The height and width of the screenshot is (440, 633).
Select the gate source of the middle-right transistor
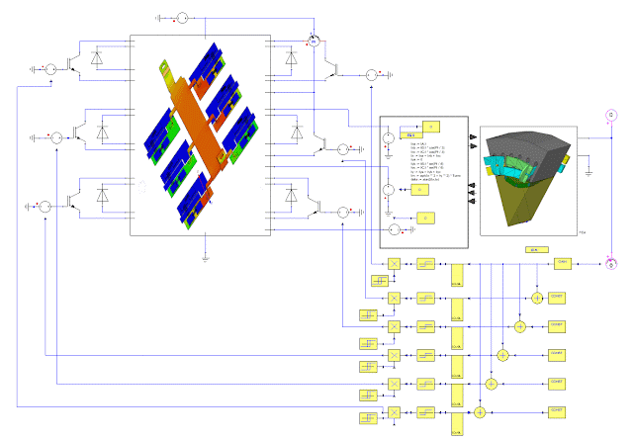[343, 149]
